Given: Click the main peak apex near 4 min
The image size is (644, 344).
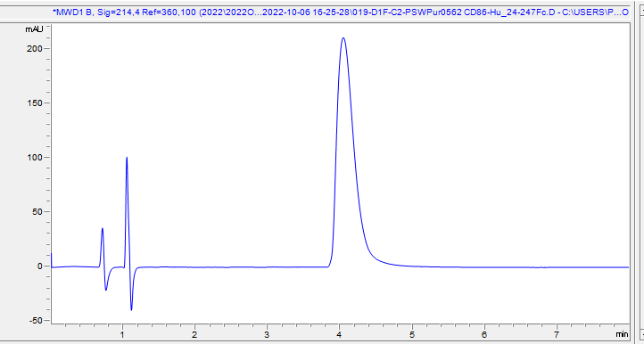Looking at the screenshot, I should [x=343, y=38].
